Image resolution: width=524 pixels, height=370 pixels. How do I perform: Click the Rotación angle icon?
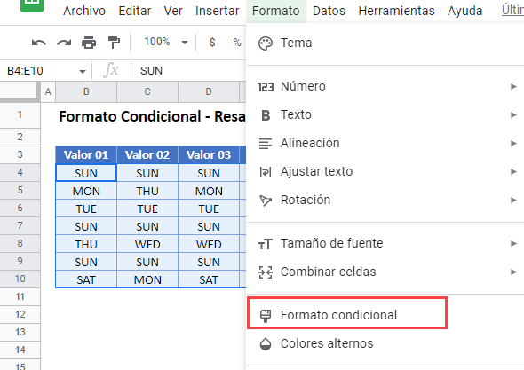(x=266, y=201)
